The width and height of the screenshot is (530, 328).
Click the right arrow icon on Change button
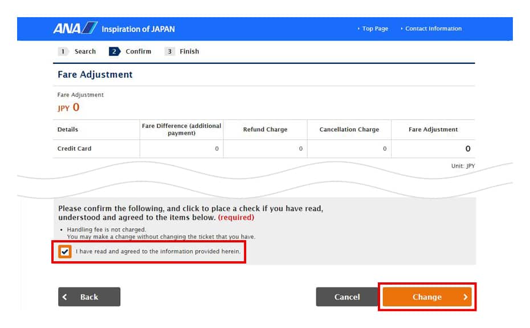tap(465, 297)
